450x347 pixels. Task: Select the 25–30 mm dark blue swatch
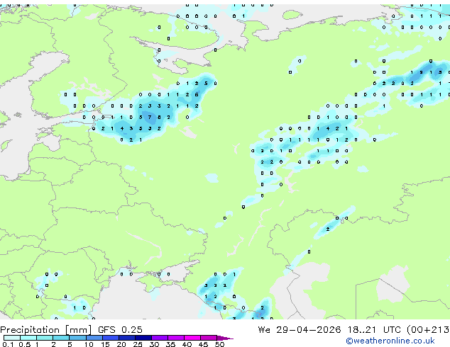pyautogui.click(x=143, y=338)
